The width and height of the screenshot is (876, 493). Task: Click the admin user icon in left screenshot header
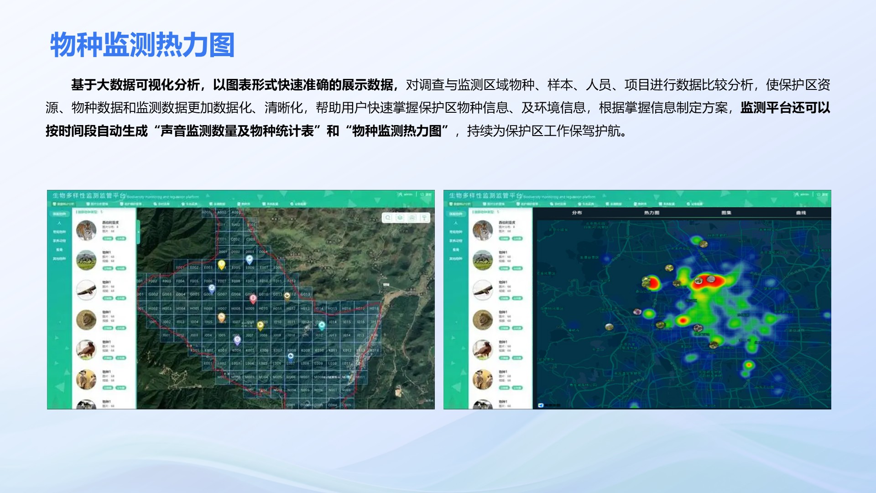[x=400, y=194]
